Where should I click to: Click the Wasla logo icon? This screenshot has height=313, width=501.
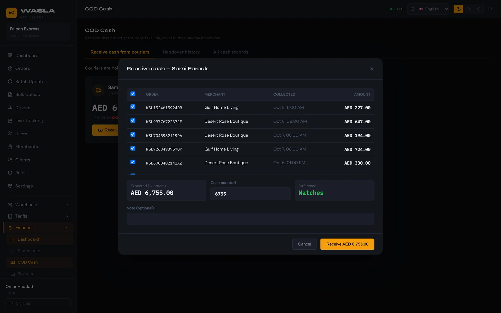11,13
